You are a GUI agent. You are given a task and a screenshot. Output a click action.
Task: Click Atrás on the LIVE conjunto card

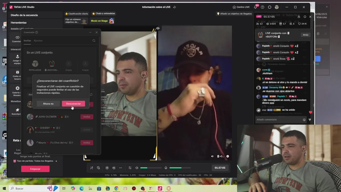click(306, 35)
